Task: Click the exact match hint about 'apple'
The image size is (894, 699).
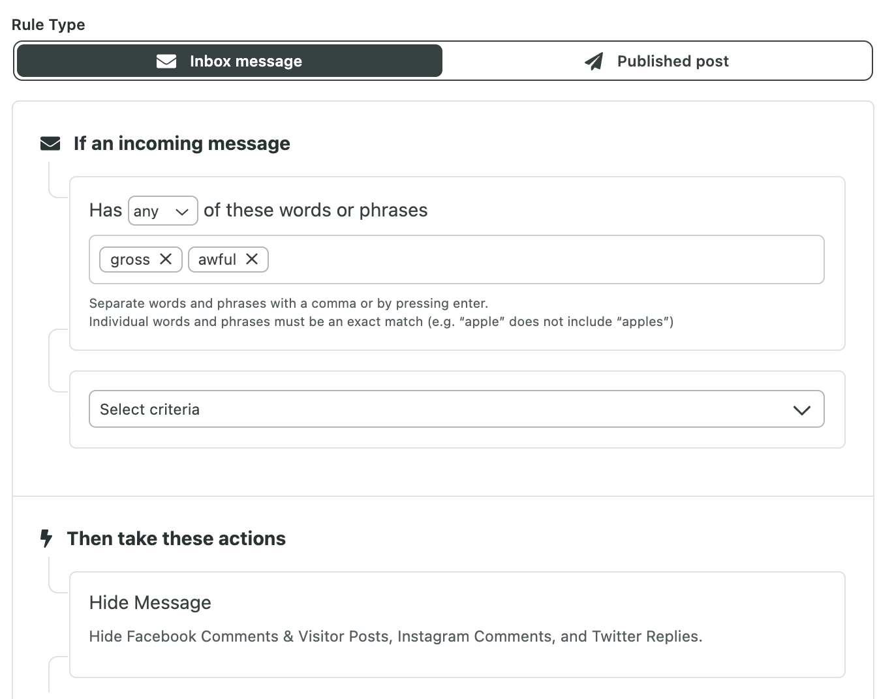Action: 381,321
